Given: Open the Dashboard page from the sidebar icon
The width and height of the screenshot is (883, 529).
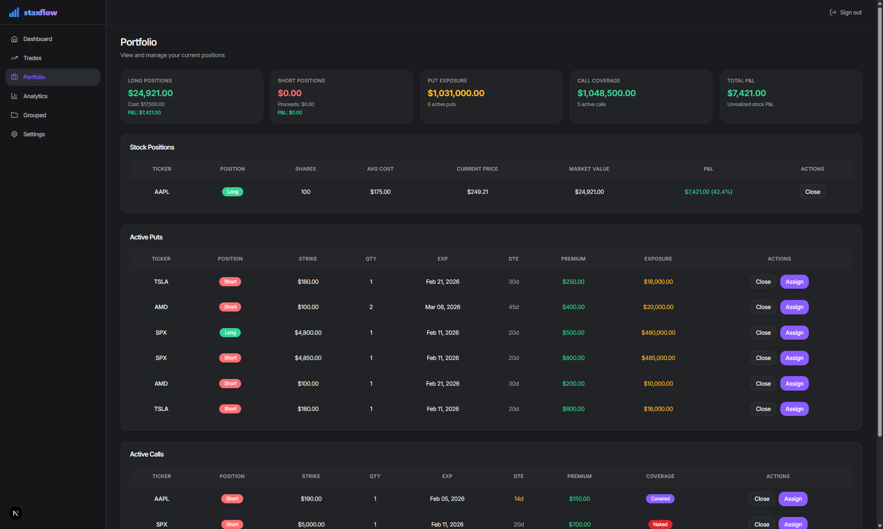Looking at the screenshot, I should click(x=15, y=39).
